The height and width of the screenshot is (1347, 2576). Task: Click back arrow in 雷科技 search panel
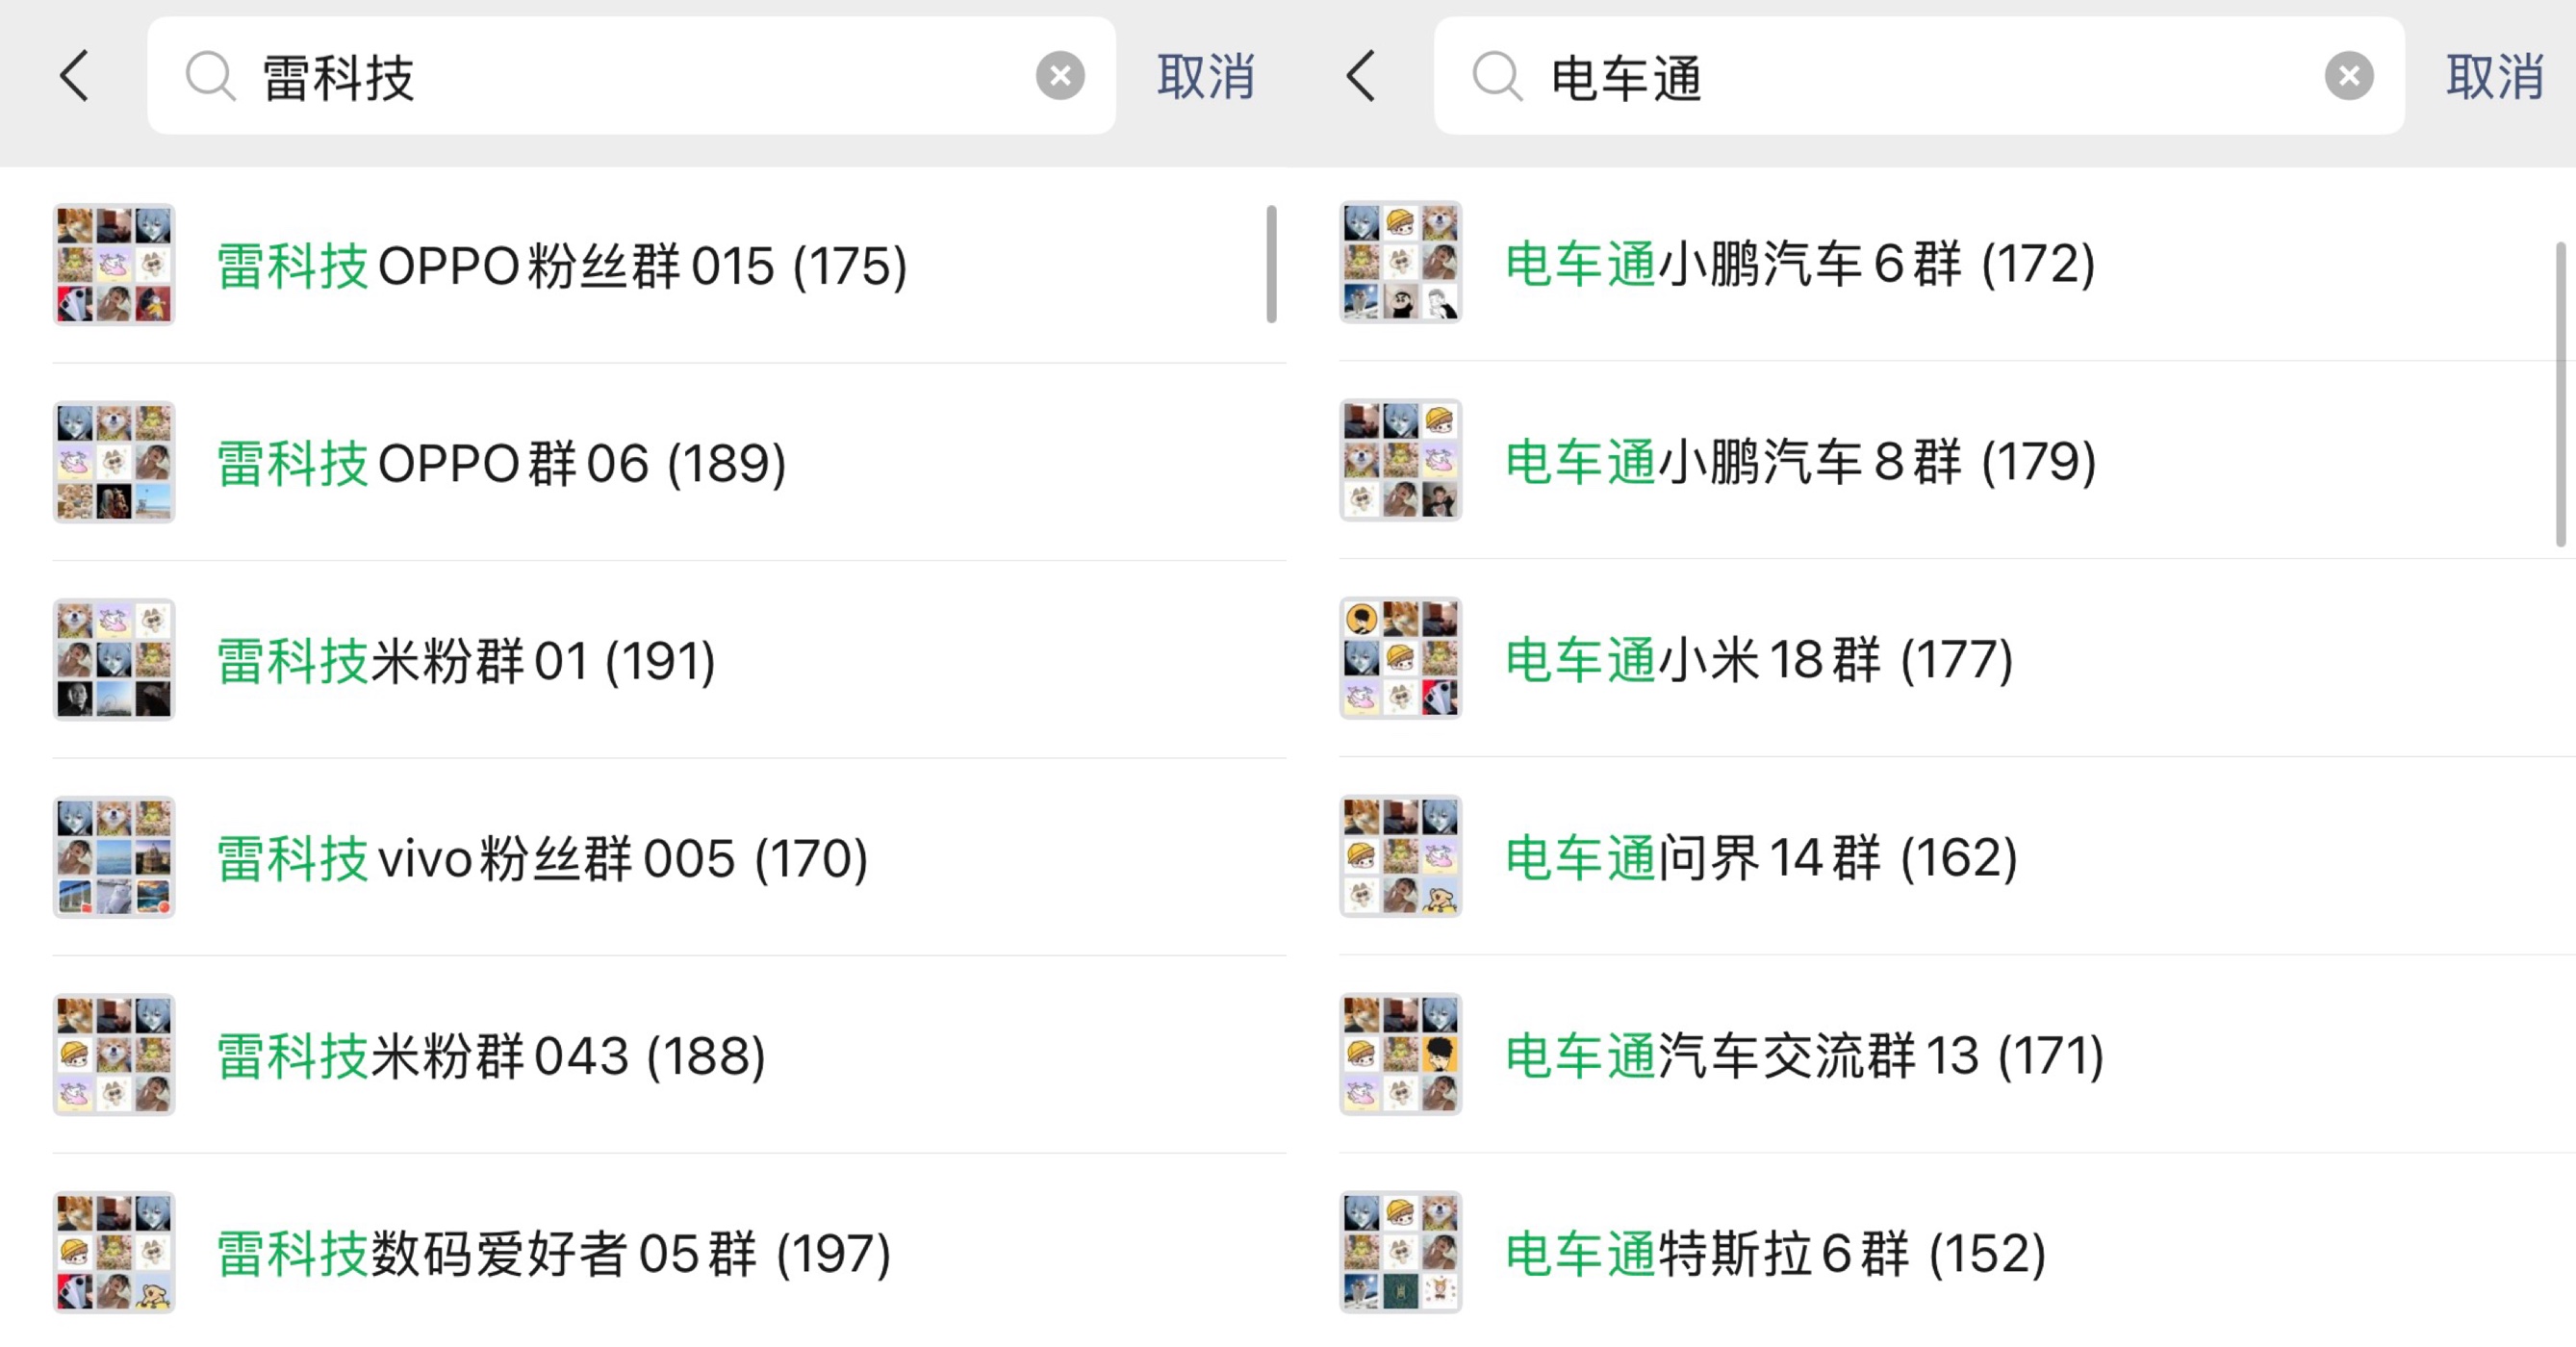click(x=75, y=76)
